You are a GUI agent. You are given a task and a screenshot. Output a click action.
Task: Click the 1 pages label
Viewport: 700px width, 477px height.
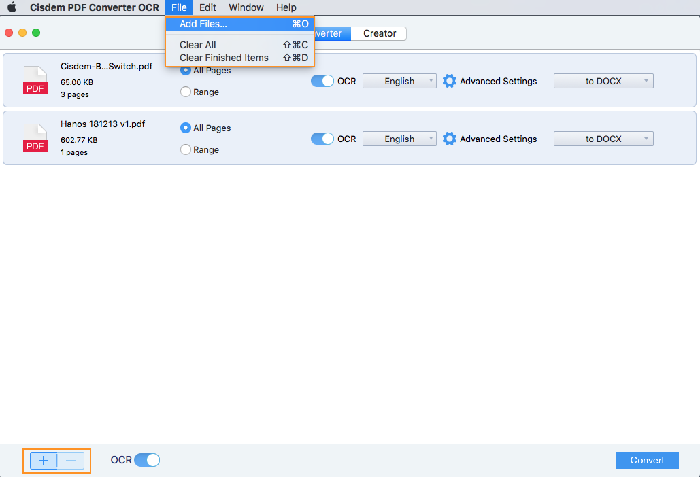[x=74, y=152]
